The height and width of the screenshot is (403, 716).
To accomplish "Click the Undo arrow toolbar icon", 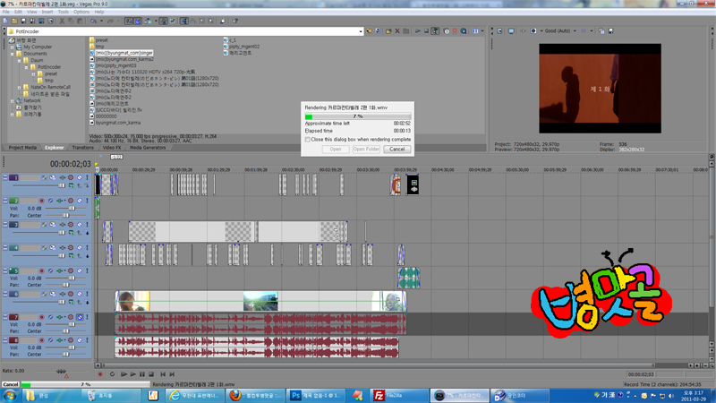I will 93,21.
